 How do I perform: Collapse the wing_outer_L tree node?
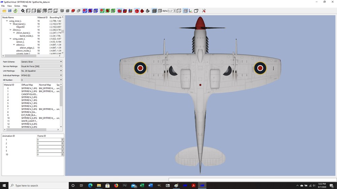[10, 39]
